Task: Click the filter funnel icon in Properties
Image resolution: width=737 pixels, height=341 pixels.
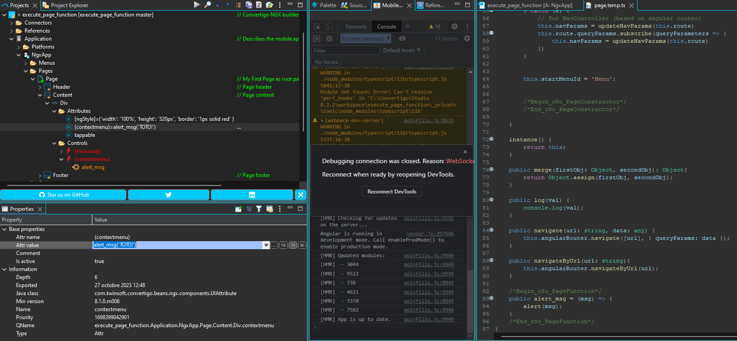Action: (259, 209)
